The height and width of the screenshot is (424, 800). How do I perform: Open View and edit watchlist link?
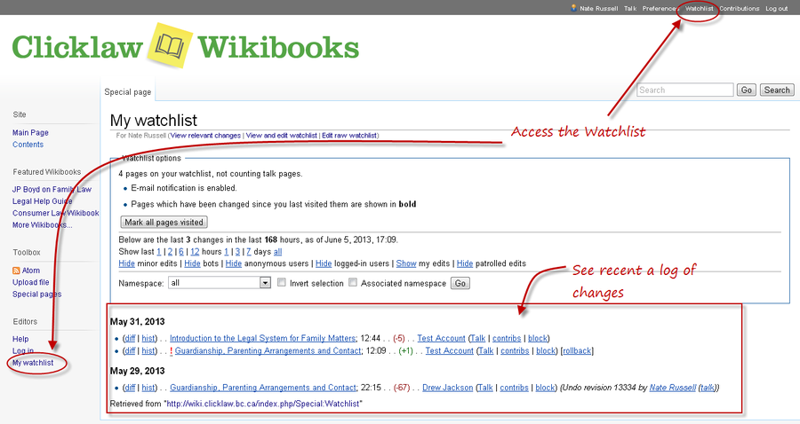click(x=281, y=136)
